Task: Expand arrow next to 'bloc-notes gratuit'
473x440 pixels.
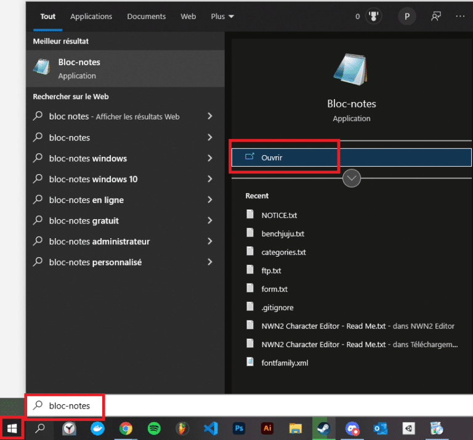Action: pos(210,221)
